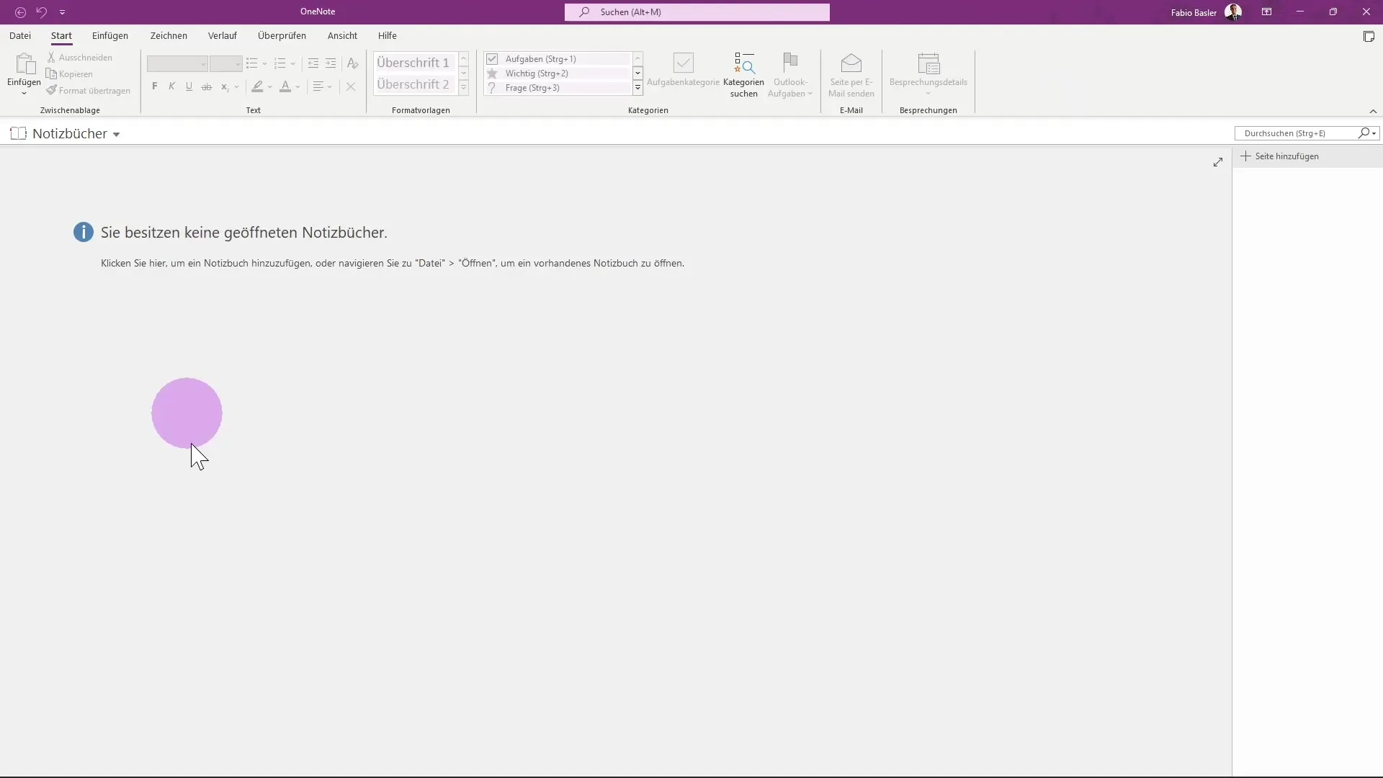The width and height of the screenshot is (1383, 778).
Task: Open Besprechungsdetails calendar icon
Action: tap(928, 63)
